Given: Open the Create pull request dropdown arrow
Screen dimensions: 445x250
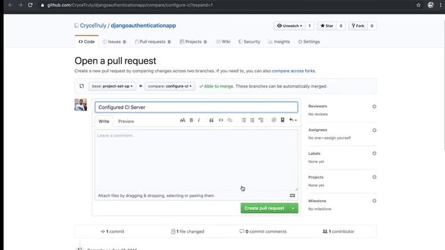Looking at the screenshot, I should click(293, 208).
